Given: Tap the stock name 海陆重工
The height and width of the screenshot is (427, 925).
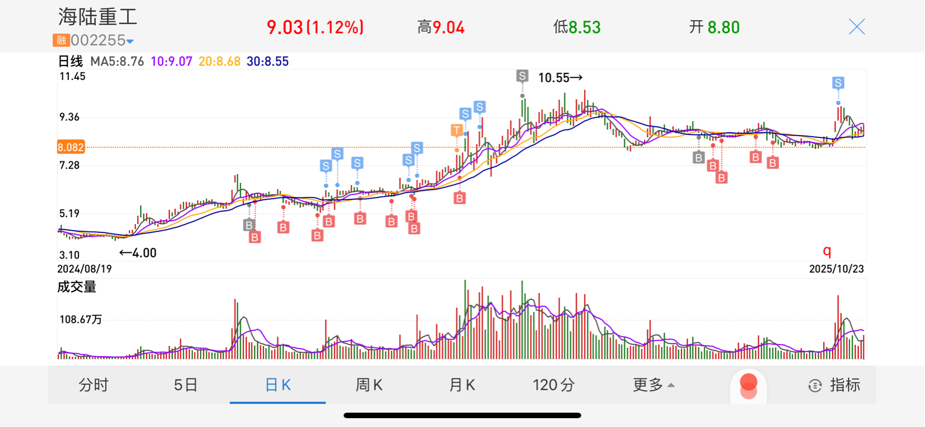Looking at the screenshot, I should [x=98, y=17].
